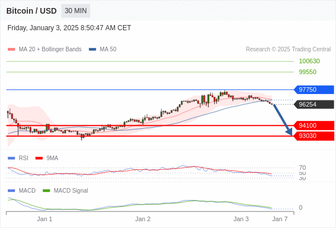The image size is (336, 228).
Task: Click the 'Jan 2' date axis label
Action: [143, 219]
